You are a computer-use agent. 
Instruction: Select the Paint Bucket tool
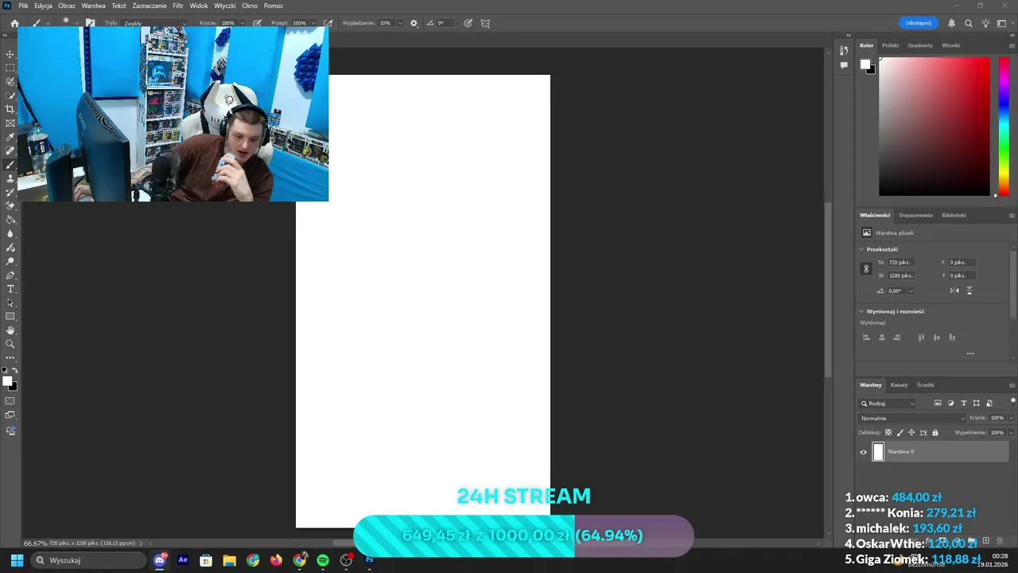pyautogui.click(x=10, y=220)
